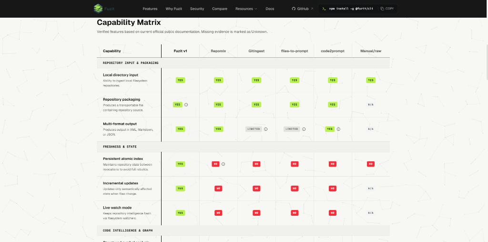
Task: Click info icon in Fuzit Repository packaging cell
Action: coord(186,105)
